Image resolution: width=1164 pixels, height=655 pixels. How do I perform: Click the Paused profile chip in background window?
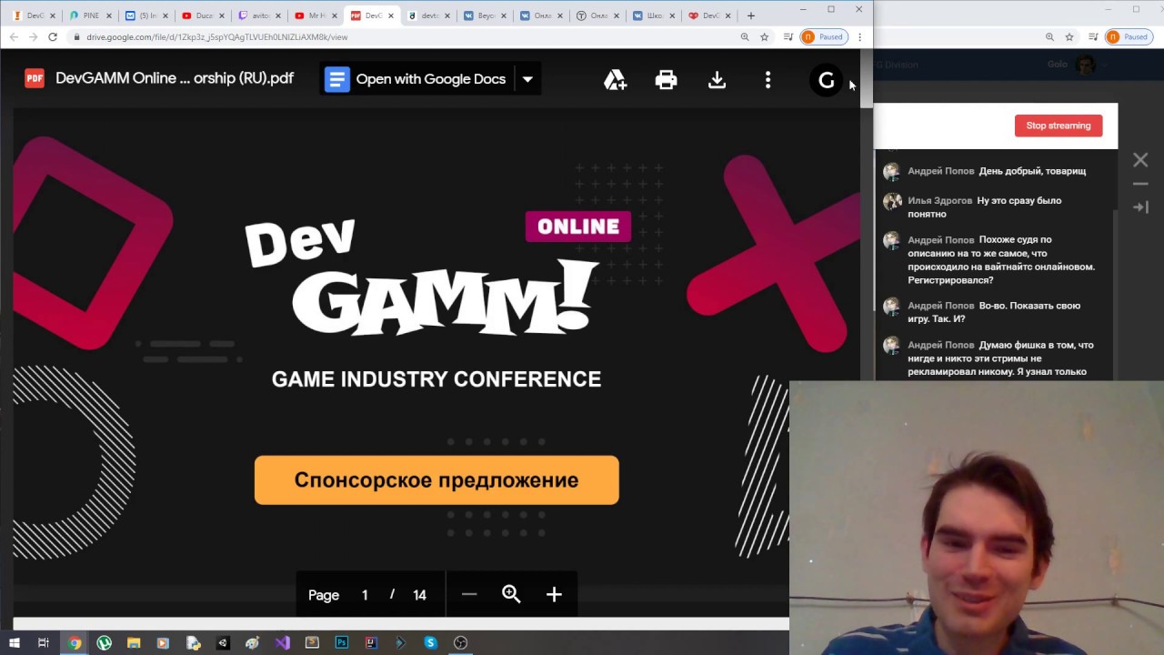pos(1129,37)
